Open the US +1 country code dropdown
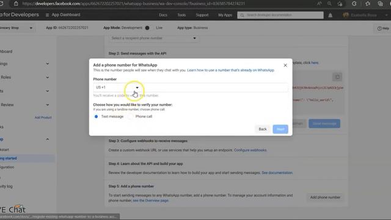The height and width of the screenshot is (220, 391). 117,87
